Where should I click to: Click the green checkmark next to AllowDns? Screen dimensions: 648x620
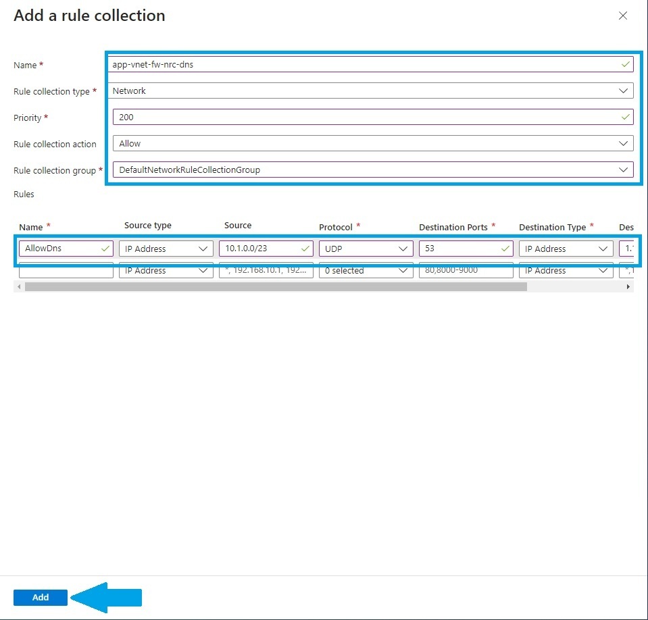(105, 249)
